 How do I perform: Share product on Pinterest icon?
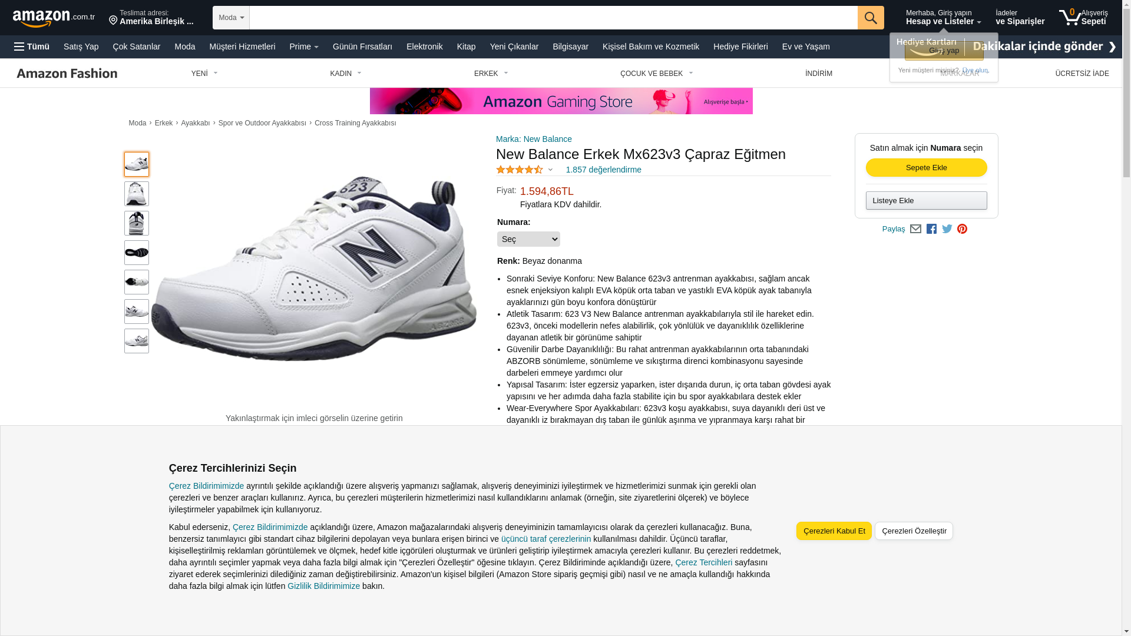click(x=962, y=228)
